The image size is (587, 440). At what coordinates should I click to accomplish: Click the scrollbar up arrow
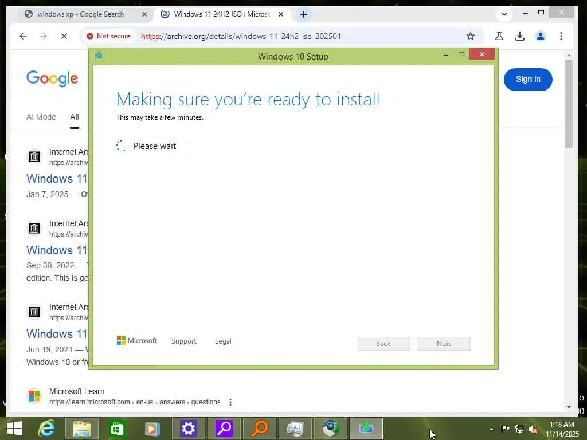(x=569, y=56)
